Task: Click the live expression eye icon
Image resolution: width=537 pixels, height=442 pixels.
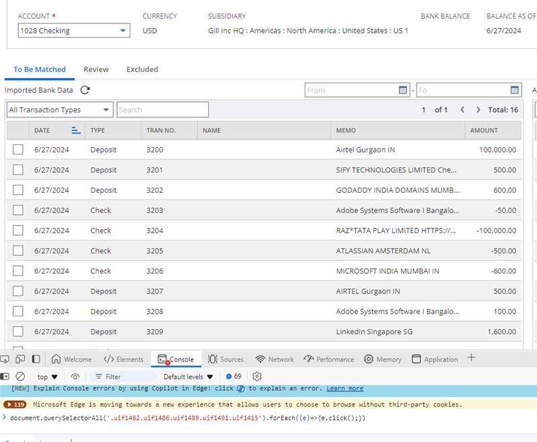Action: [75, 377]
